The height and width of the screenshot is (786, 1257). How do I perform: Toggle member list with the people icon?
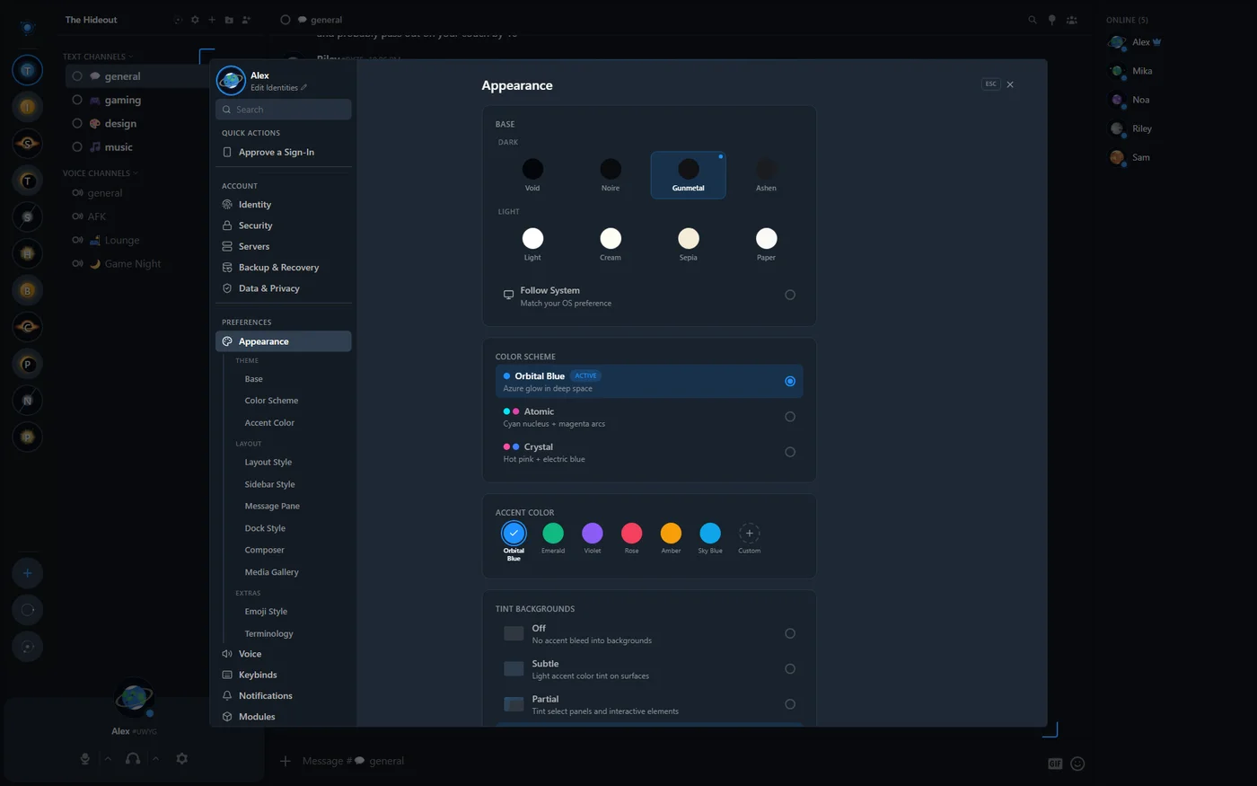(x=1072, y=20)
